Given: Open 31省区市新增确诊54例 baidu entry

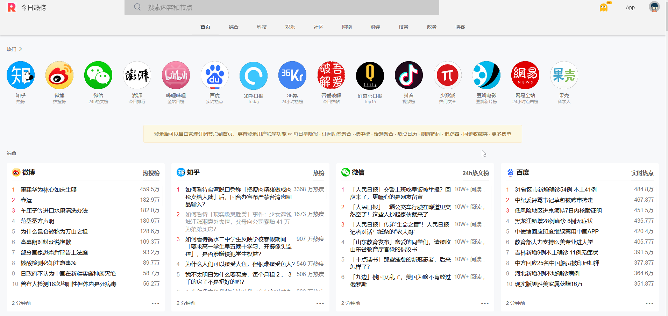Looking at the screenshot, I should point(556,189).
